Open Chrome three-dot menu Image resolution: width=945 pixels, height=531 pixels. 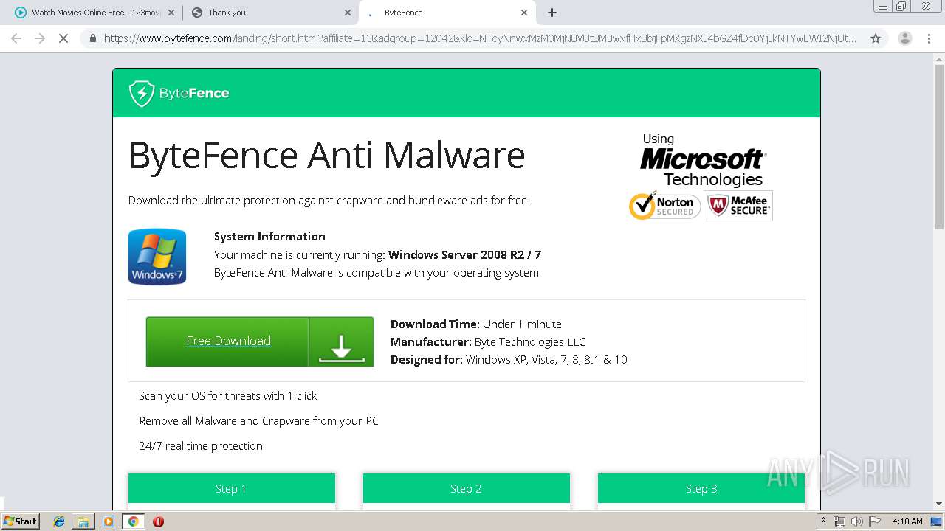(929, 38)
